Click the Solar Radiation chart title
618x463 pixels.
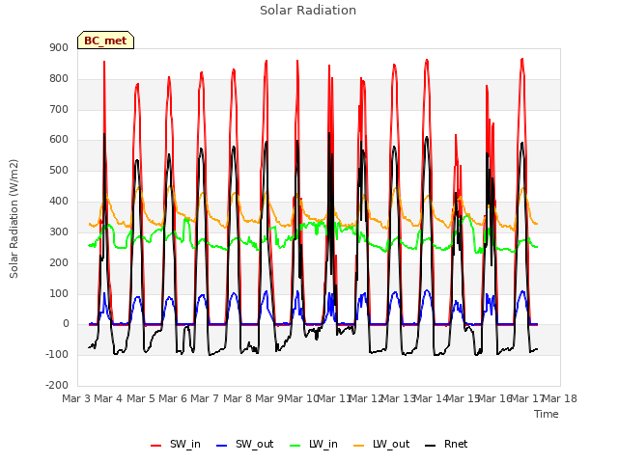pos(308,11)
